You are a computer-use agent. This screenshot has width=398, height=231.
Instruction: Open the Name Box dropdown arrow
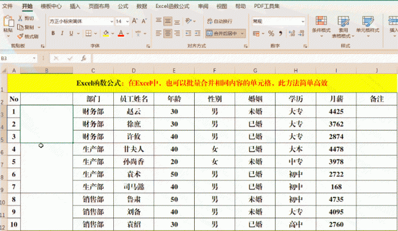coord(34,58)
